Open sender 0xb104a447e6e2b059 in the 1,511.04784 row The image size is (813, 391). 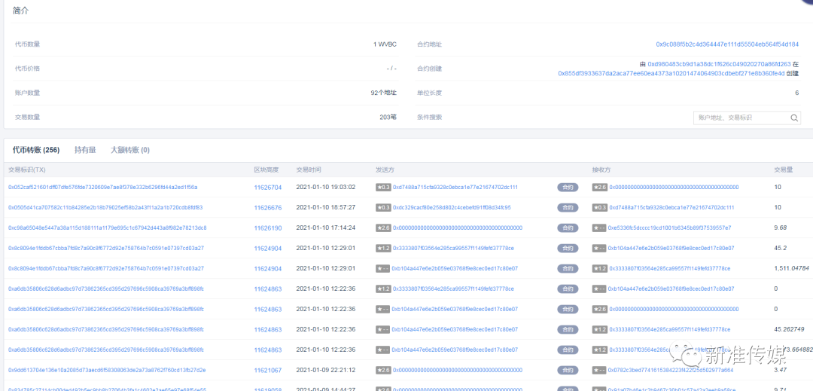coord(455,269)
